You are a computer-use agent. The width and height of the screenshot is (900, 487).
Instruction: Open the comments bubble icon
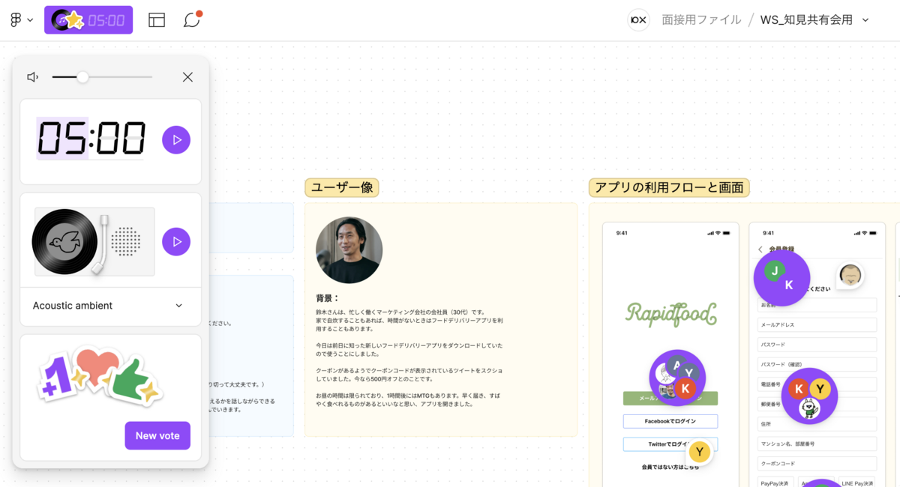(192, 20)
